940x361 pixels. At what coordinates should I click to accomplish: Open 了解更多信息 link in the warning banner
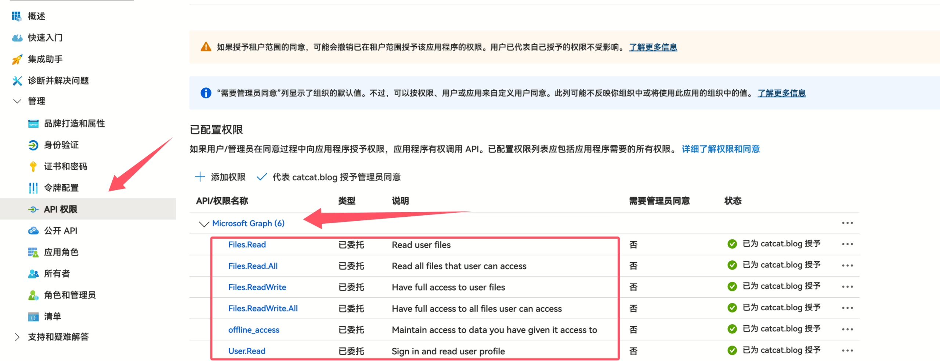coord(653,47)
